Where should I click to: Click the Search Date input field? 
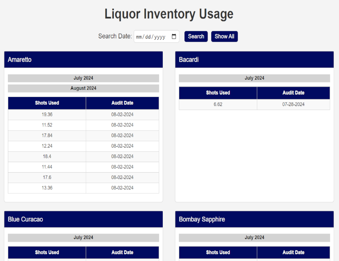153,36
